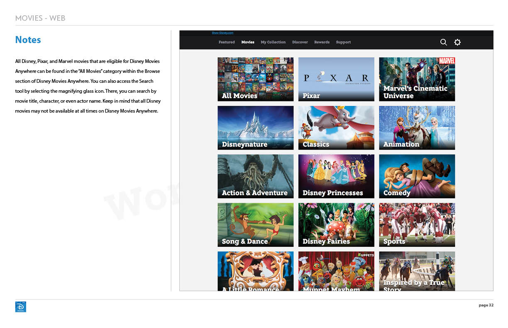Open the A Little Romance category

tap(256, 271)
